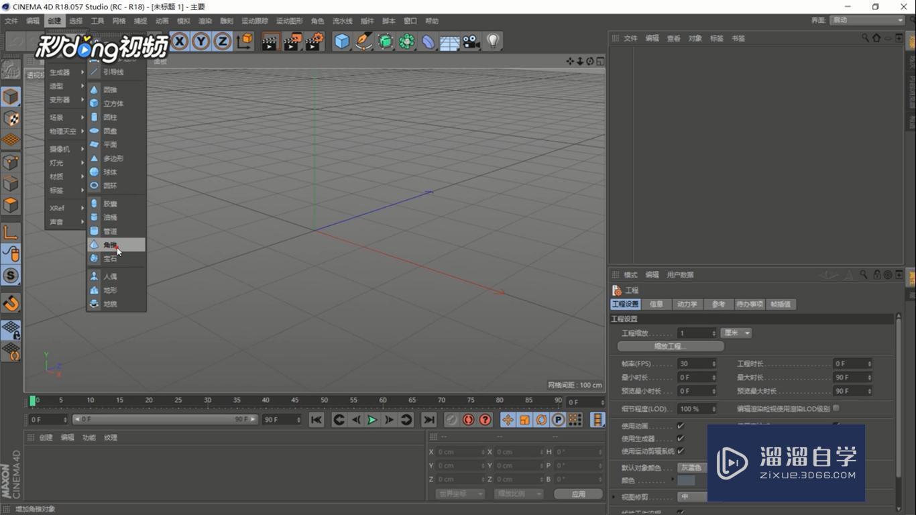Enable the magnet snap icon in left sidebar

point(11,304)
